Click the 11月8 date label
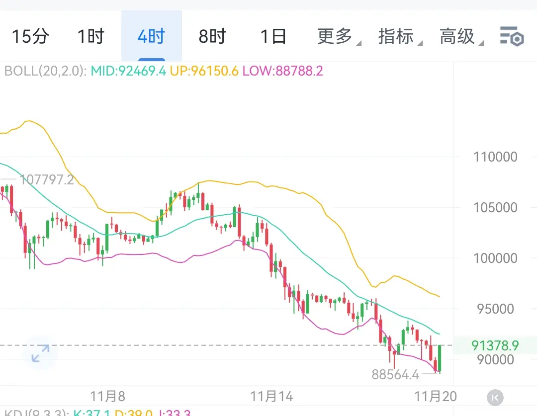 [x=107, y=397]
